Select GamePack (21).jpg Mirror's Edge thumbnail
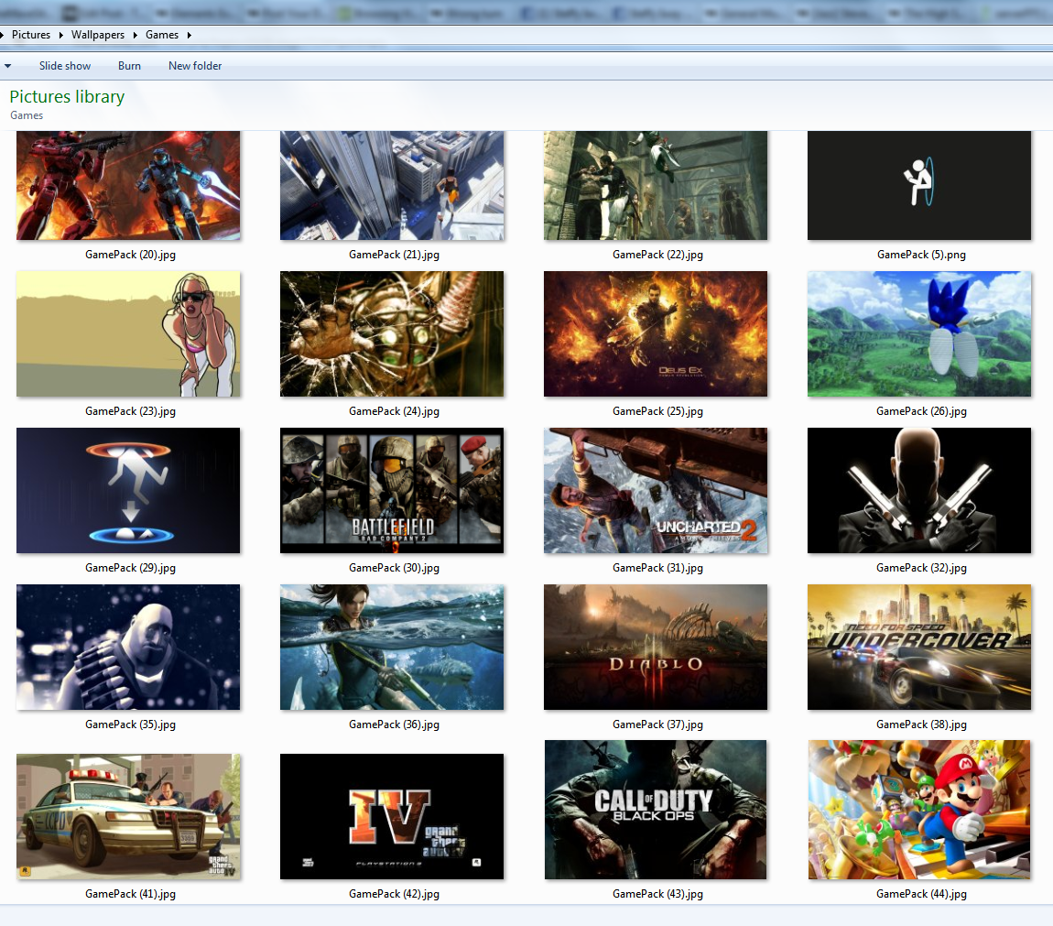The height and width of the screenshot is (926, 1053). tap(392, 185)
